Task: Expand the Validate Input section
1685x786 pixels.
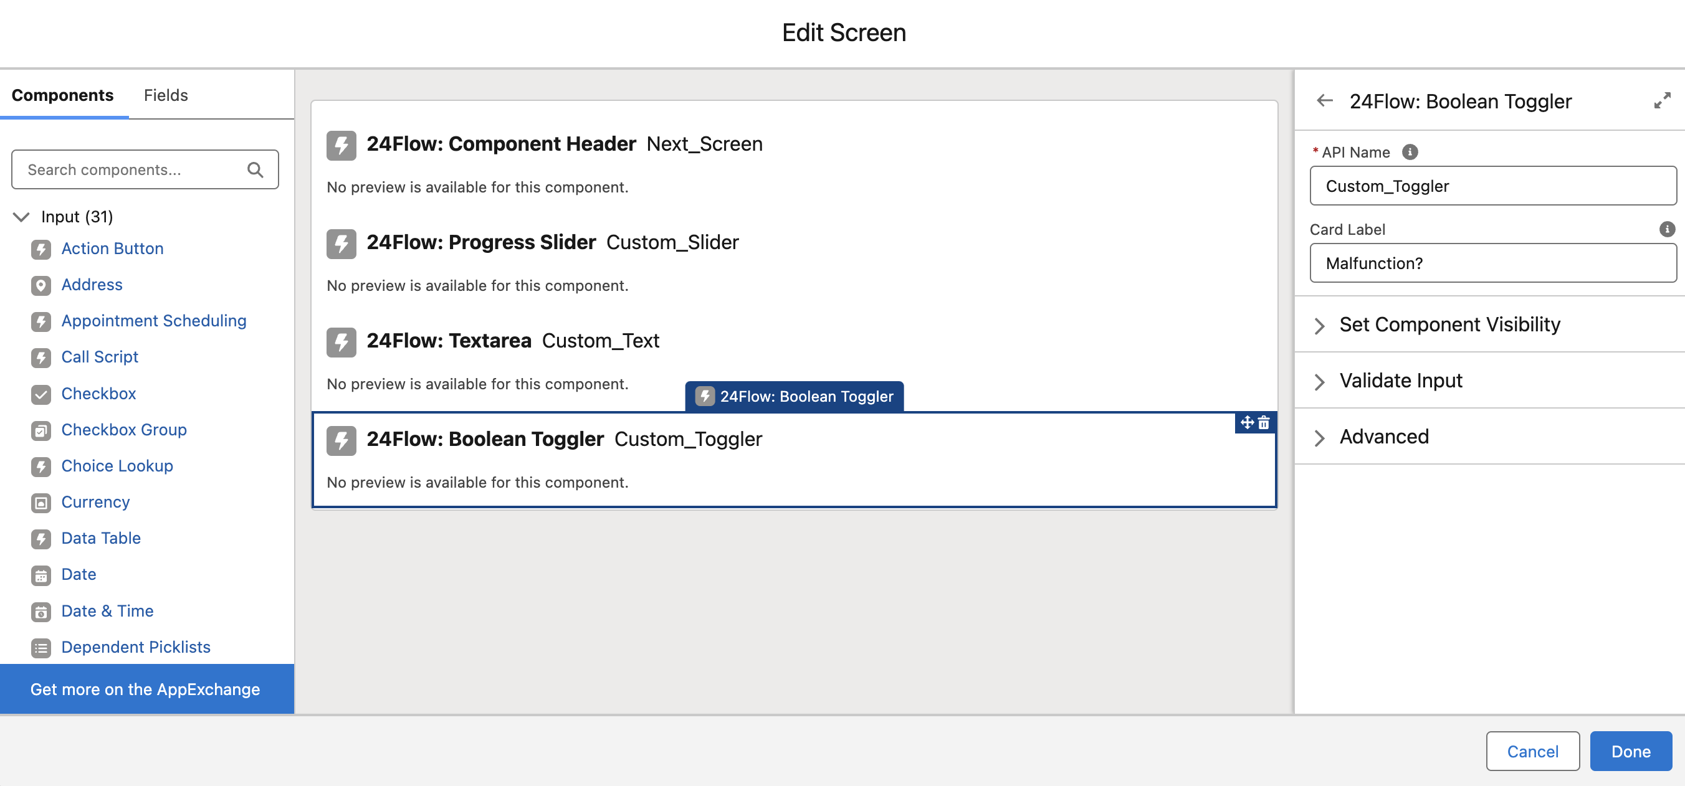Action: click(1400, 381)
